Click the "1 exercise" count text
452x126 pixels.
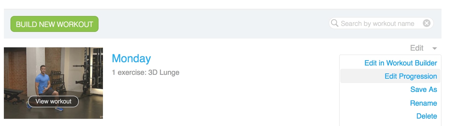coord(128,72)
